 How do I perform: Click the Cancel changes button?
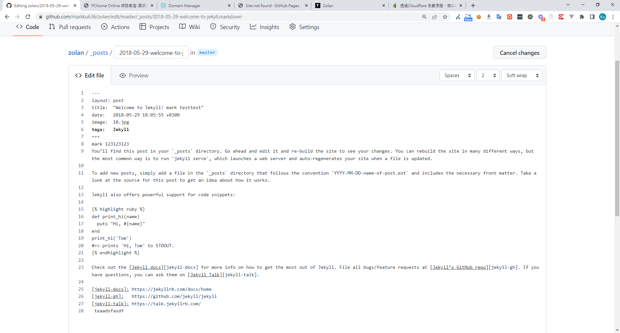[x=519, y=53]
